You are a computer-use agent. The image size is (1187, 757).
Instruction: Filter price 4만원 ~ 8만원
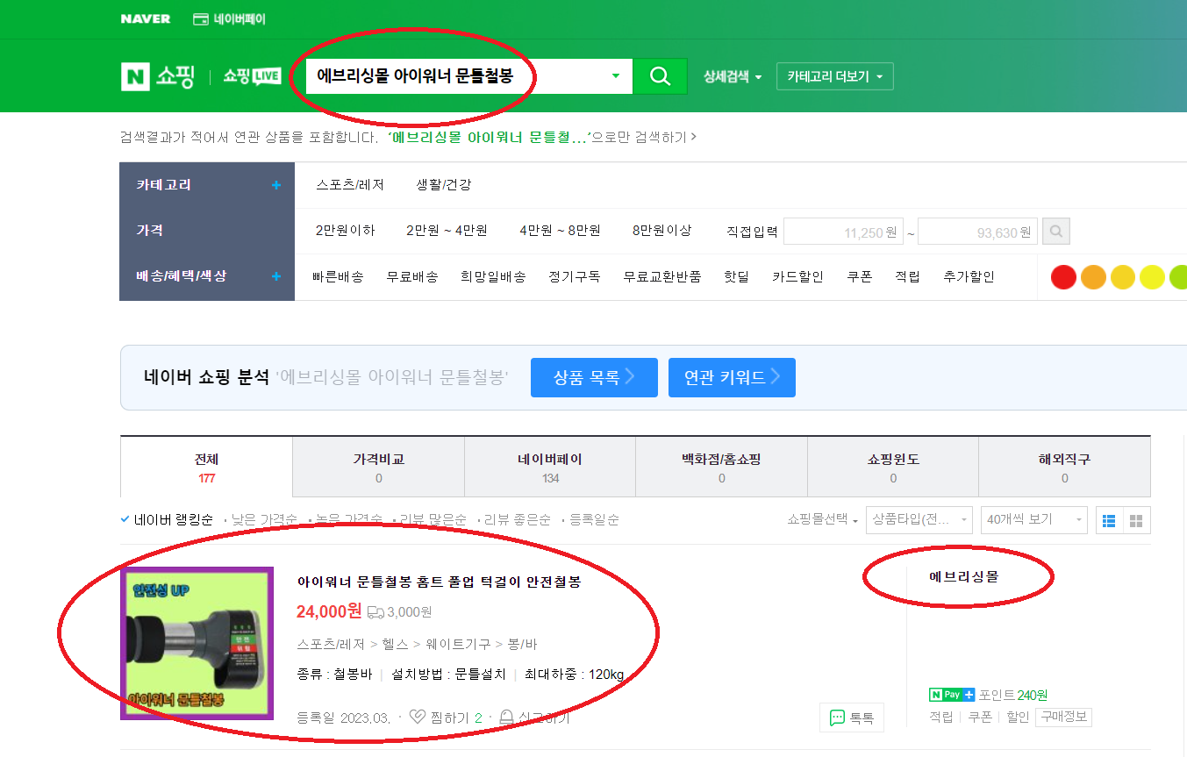(x=560, y=231)
